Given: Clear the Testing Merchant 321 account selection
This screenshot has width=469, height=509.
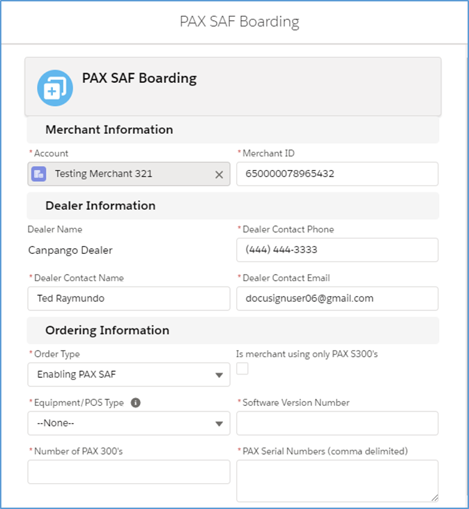Looking at the screenshot, I should (219, 174).
